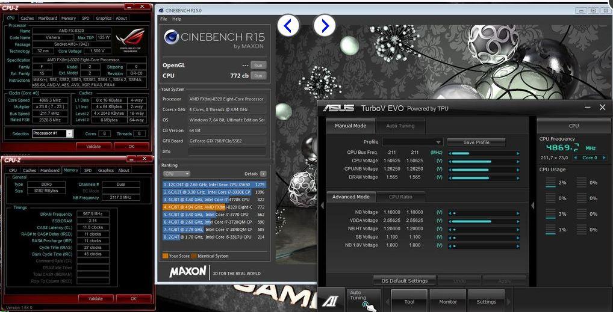
Task: Click the Details arrow in Cinebench Ranking
Action: [263, 174]
